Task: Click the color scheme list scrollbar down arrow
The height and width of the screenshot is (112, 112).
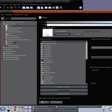Action: point(87,84)
